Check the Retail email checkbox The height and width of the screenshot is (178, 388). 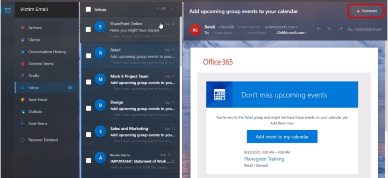(x=88, y=56)
